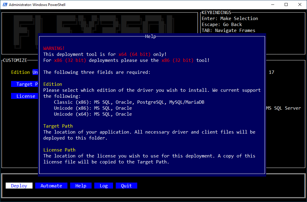Click Quit to exit the tool
Image resolution: width=307 pixels, height=202 pixels.
126,186
